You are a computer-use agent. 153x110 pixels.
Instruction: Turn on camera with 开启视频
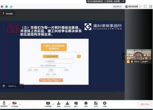point(14,104)
